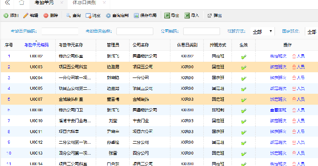Go to the home tab icon
Image resolution: width=318 pixels, height=166 pixels.
click(x=22, y=3)
